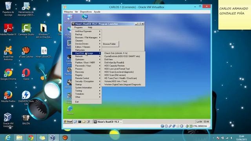
Task: Open Western Digital Data Lifeguard Diagnostic
Action: pyautogui.click(x=123, y=85)
